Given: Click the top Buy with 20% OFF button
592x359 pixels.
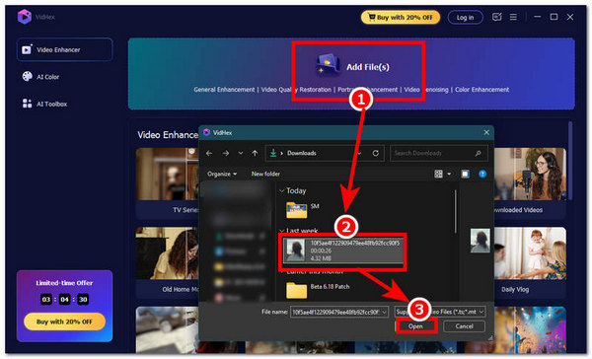Looking at the screenshot, I should coord(401,18).
